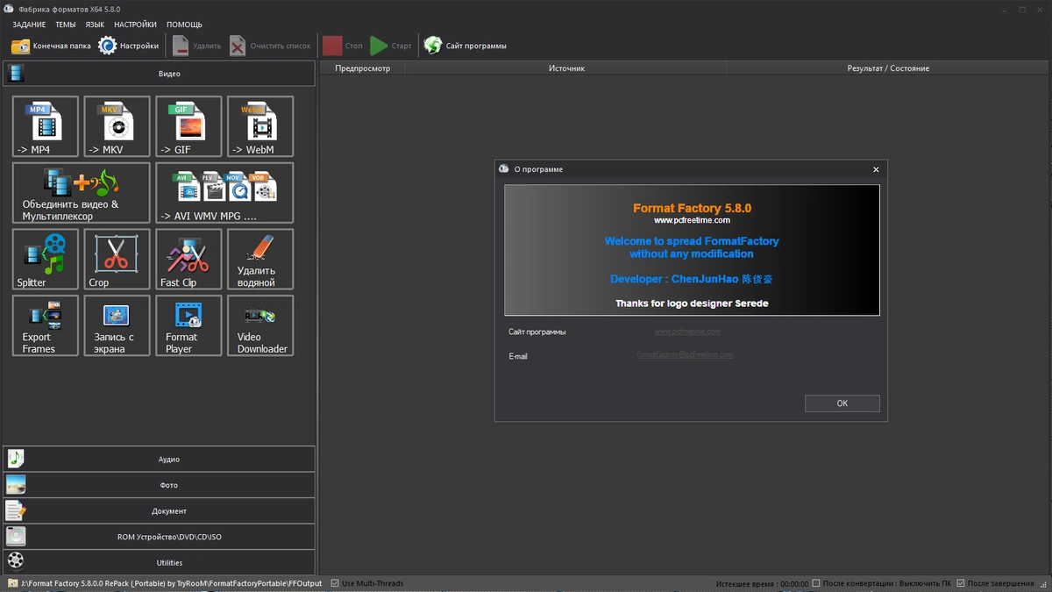This screenshot has height=592, width=1052.
Task: Open the Video Downloader tool
Action: (260, 325)
